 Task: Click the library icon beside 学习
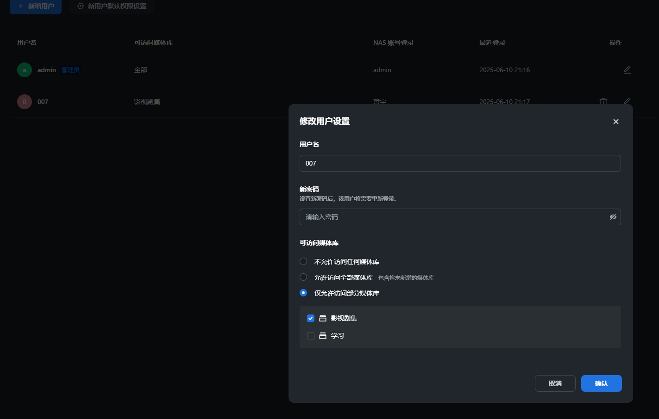click(x=323, y=336)
